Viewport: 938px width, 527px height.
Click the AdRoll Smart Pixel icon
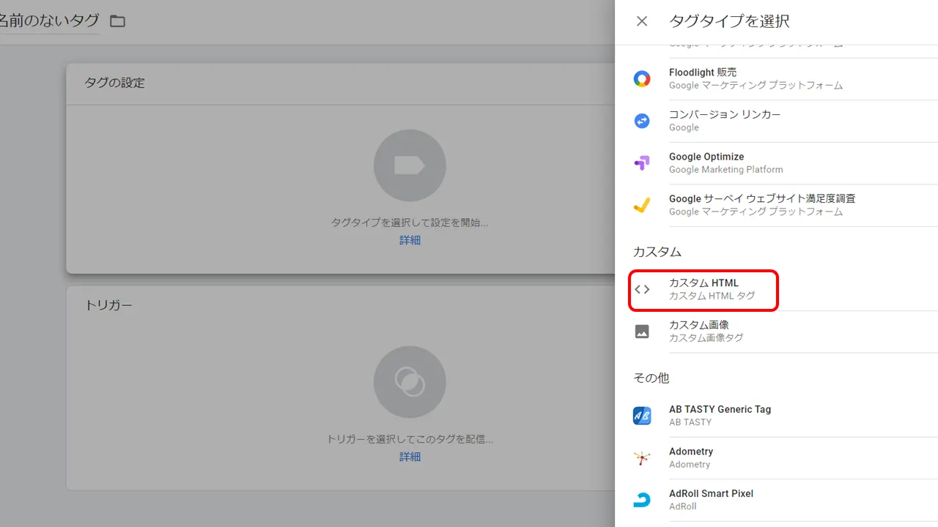coord(642,500)
